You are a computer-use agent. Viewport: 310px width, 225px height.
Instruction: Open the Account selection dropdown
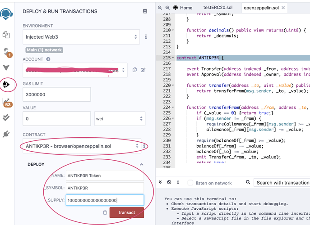tap(75, 70)
